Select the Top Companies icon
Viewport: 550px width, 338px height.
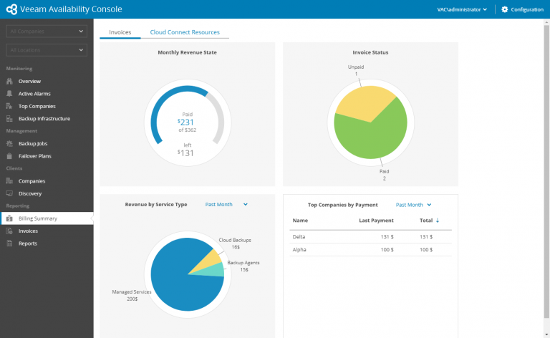pos(9,106)
